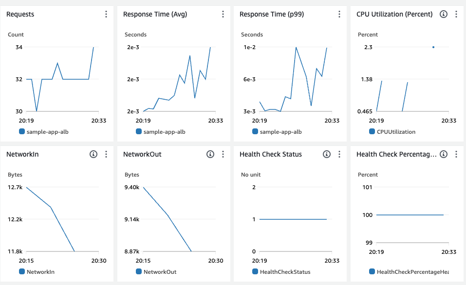466x285 pixels.
Task: Click the 99 axis value in Health Check Percentage
Action: coord(369,243)
